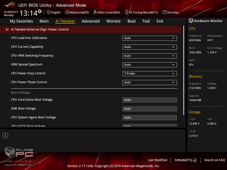Screen dimensions: 227x170
Task: Click the English language label
Action: 56,13
